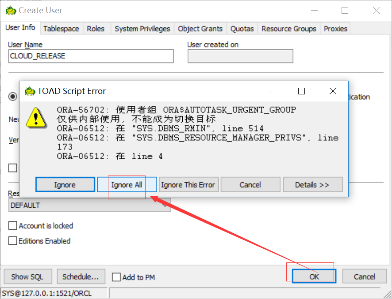Click the Ignore All button
Image resolution: width=392 pixels, height=299 pixels.
(127, 185)
